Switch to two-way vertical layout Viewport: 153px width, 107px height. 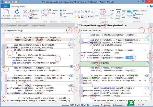[43, 12]
